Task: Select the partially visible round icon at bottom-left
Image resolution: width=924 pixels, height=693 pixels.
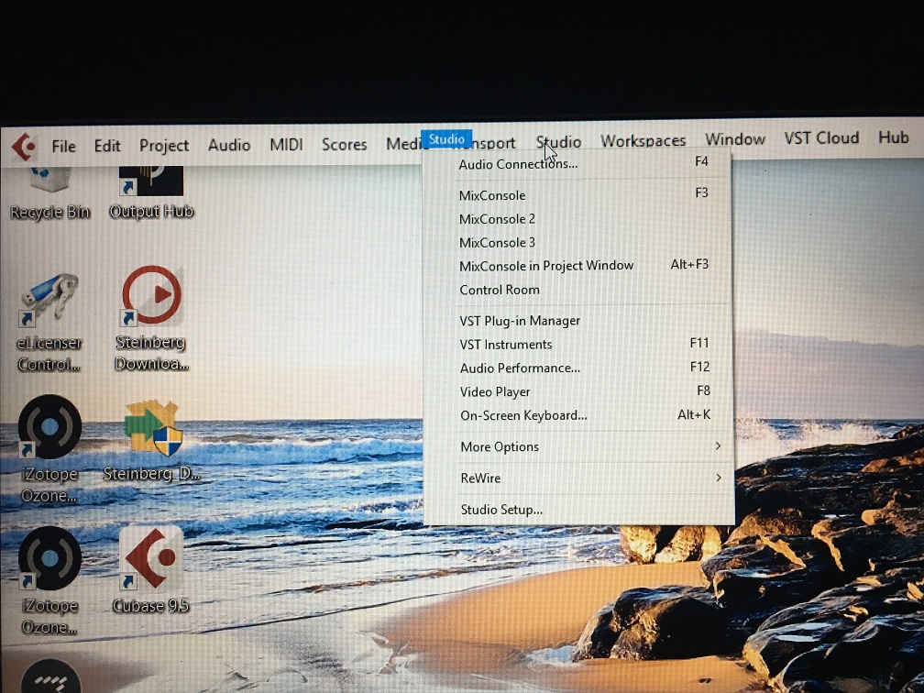Action: tap(49, 676)
